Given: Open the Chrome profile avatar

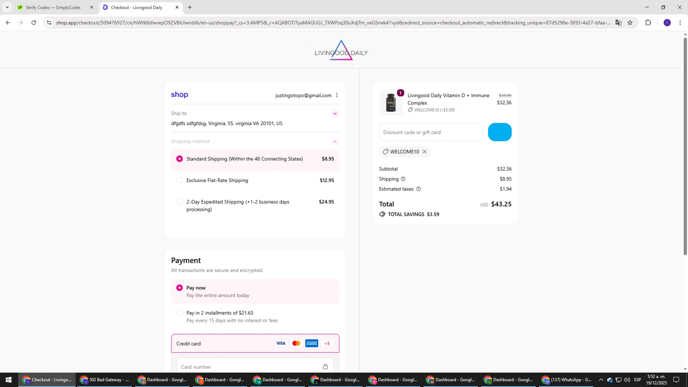Looking at the screenshot, I should point(667,22).
